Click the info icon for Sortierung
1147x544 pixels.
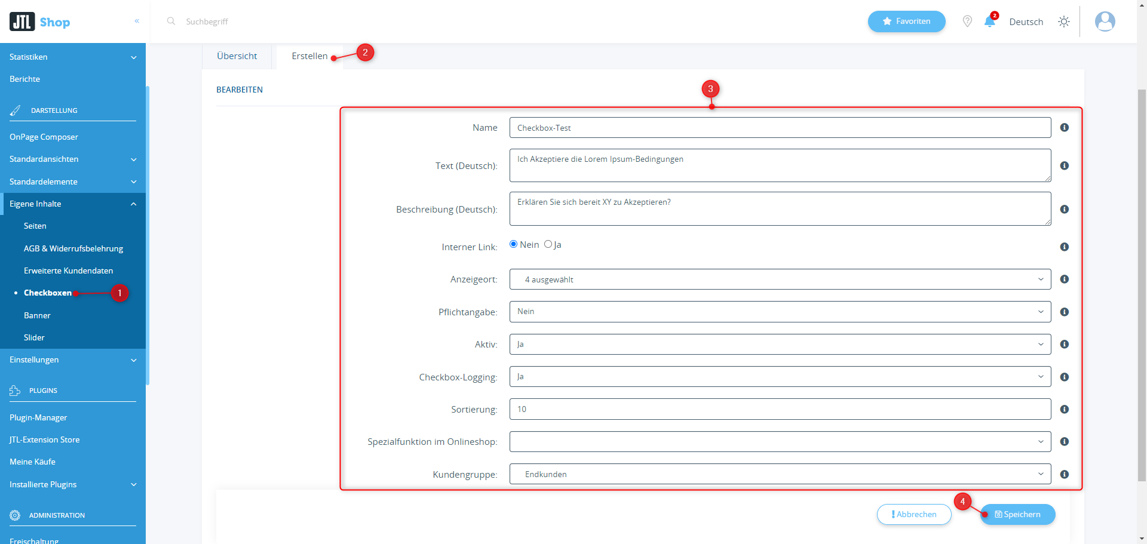click(1065, 410)
